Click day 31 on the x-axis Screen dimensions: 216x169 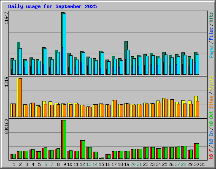tap(202, 164)
